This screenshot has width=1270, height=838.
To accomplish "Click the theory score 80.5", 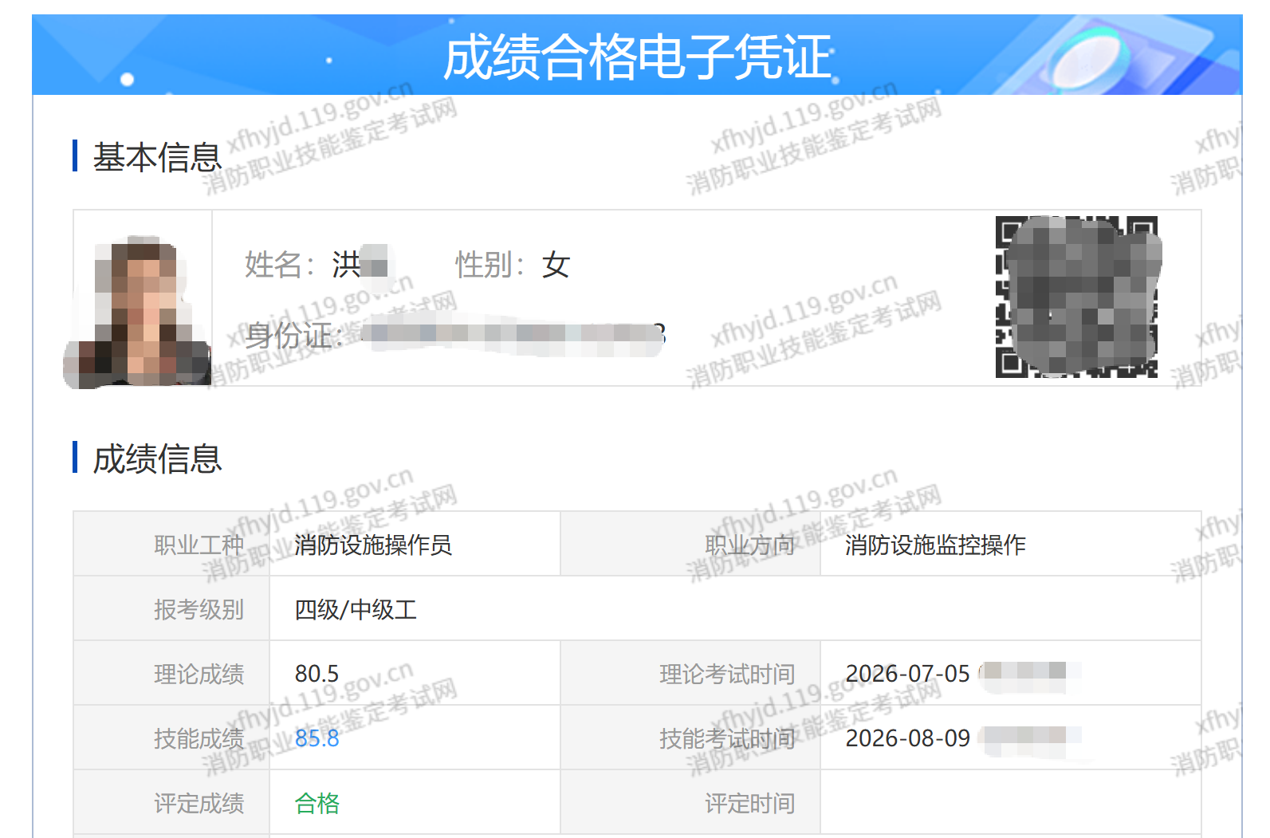I will (x=317, y=674).
